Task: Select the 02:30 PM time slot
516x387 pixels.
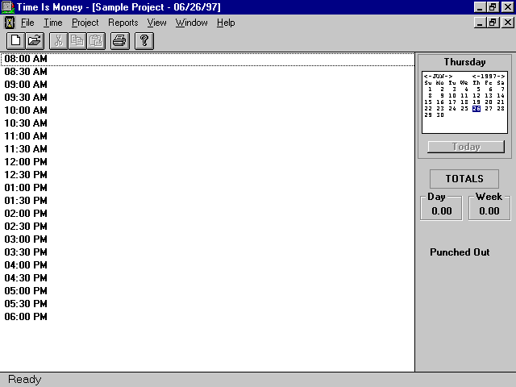Action: [x=26, y=227]
